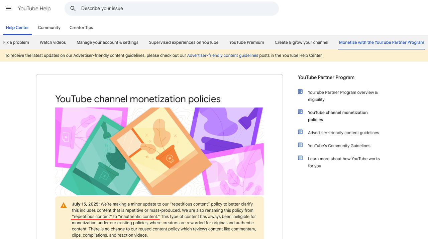The image size is (428, 239).
Task: Open Advertiser-friendly content guidelines sidebar article
Action: click(343, 133)
